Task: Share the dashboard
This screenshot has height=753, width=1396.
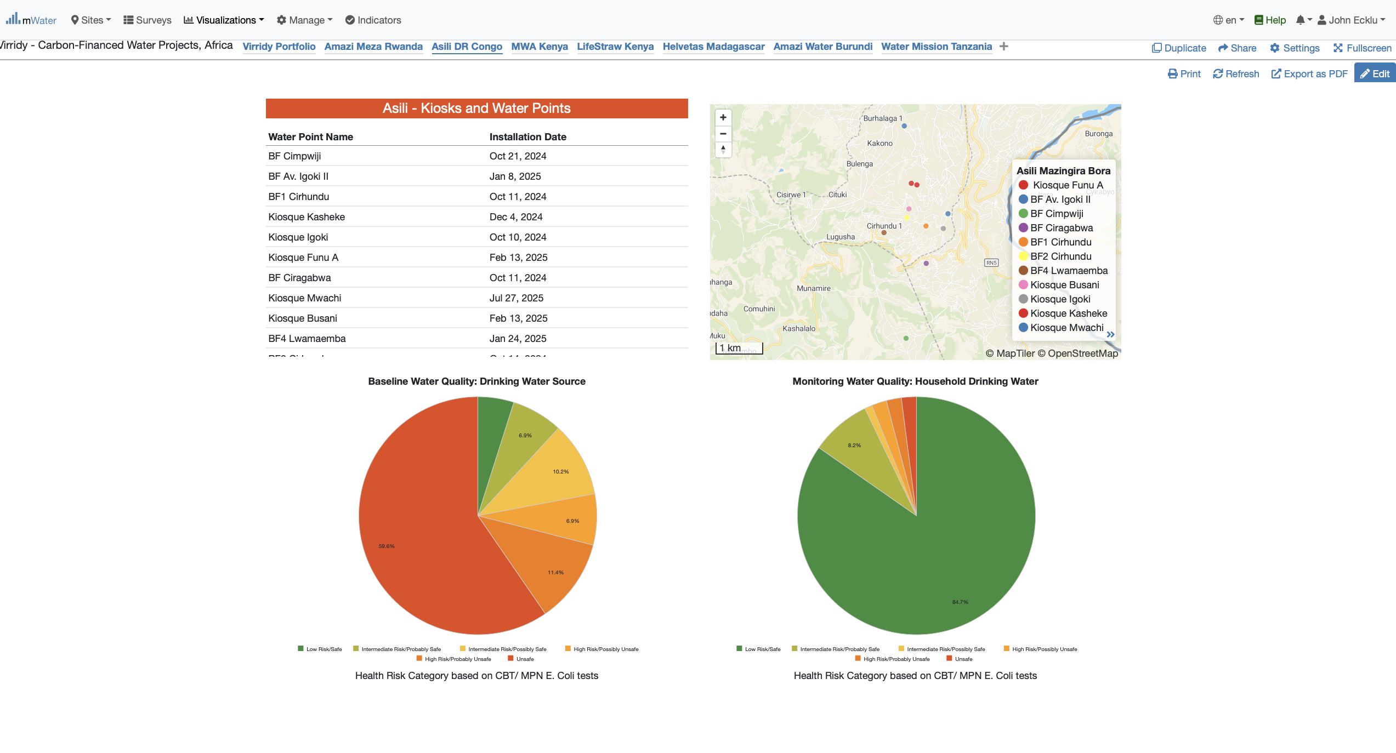Action: [x=1237, y=48]
